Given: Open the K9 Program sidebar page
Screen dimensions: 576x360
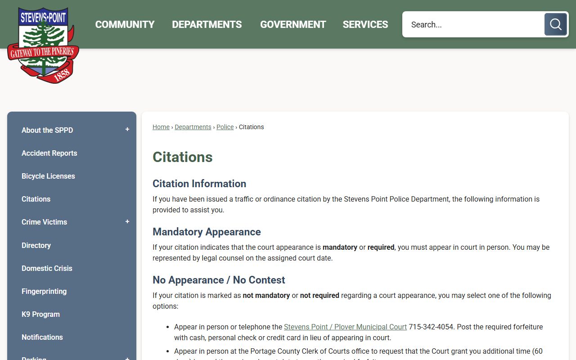Looking at the screenshot, I should pos(40,314).
